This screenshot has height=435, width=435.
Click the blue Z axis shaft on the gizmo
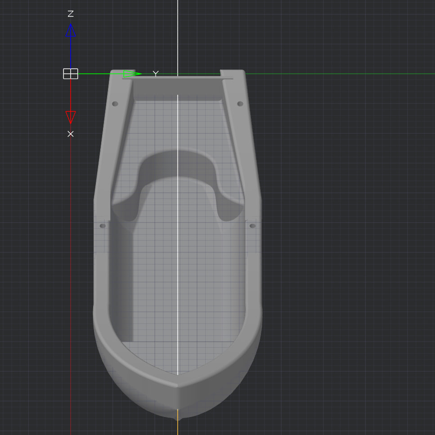[71, 52]
